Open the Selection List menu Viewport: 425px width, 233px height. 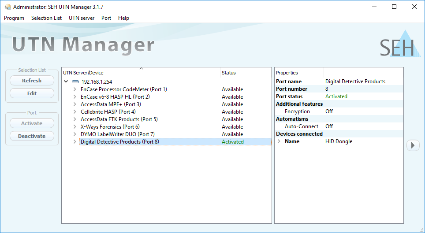pyautogui.click(x=47, y=18)
